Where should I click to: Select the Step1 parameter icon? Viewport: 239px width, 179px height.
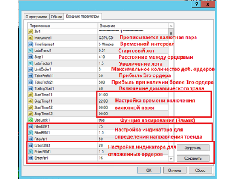(31, 57)
